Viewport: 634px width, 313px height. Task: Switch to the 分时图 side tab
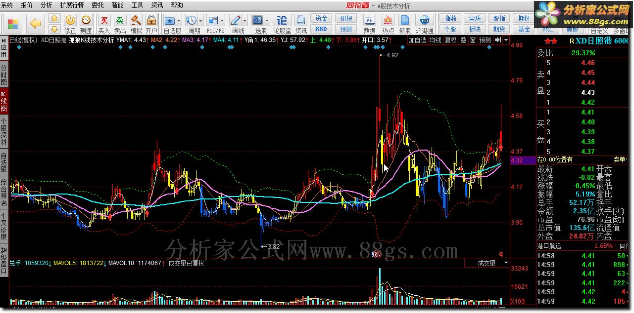[4, 75]
